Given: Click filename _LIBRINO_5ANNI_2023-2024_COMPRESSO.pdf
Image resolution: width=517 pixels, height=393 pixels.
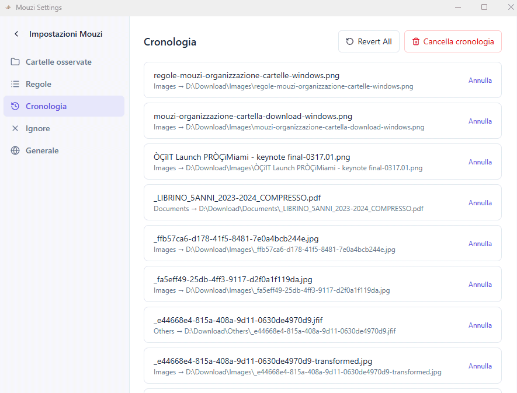Looking at the screenshot, I should (x=237, y=198).
